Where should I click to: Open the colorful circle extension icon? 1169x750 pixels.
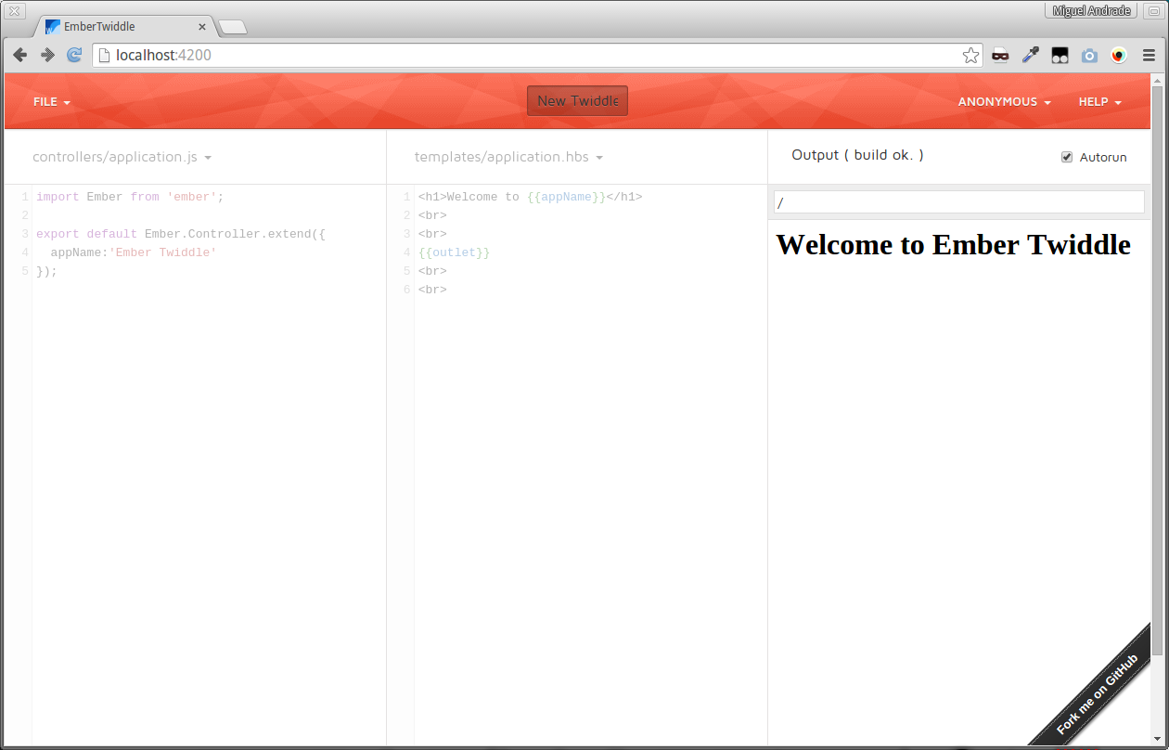tap(1119, 56)
